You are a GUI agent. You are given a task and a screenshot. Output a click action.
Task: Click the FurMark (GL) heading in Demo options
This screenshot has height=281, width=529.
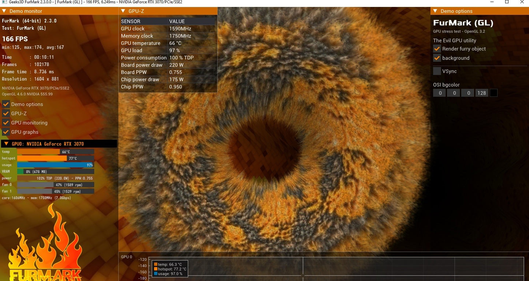[463, 23]
